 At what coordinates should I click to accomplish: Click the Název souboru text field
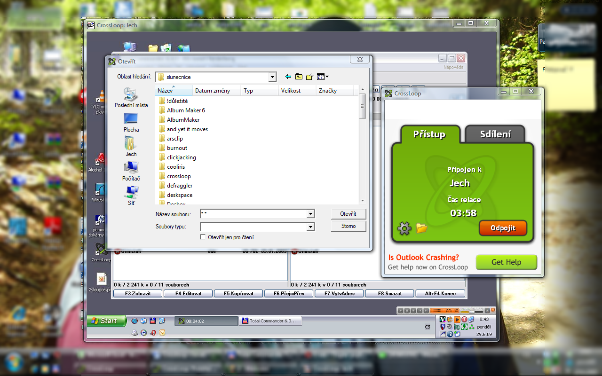point(253,214)
